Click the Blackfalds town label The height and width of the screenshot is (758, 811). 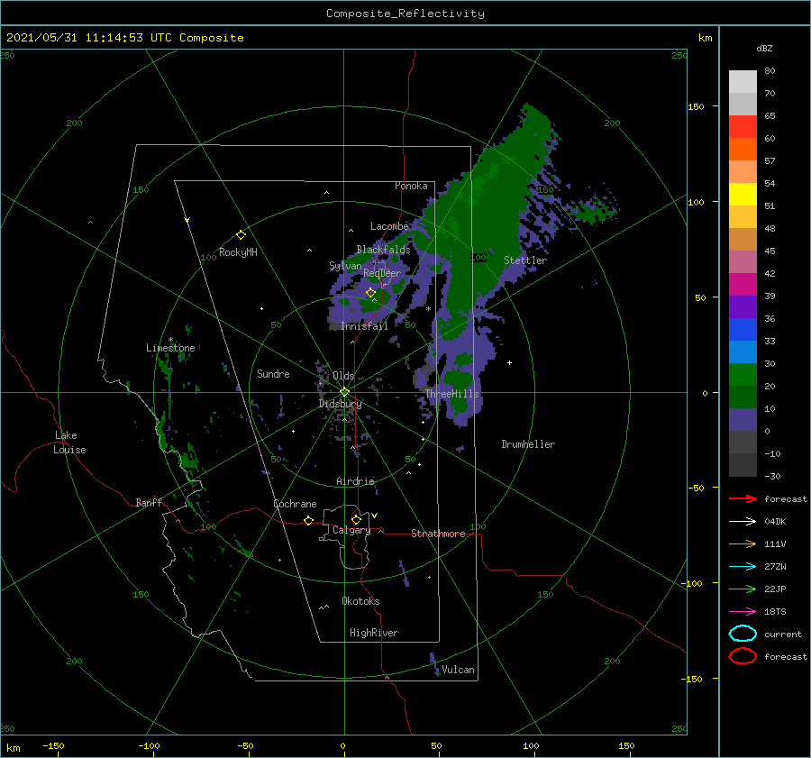point(383,250)
